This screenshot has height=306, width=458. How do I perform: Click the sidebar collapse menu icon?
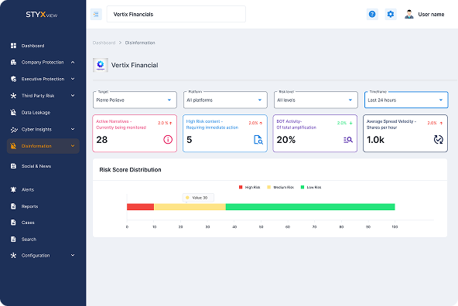(96, 14)
